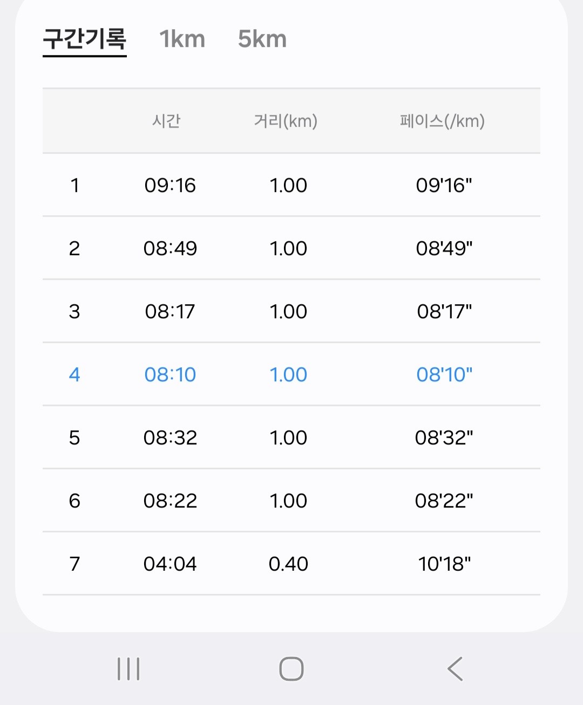The height and width of the screenshot is (705, 583).
Task: Tap the Android back arrow icon
Action: tap(455, 669)
